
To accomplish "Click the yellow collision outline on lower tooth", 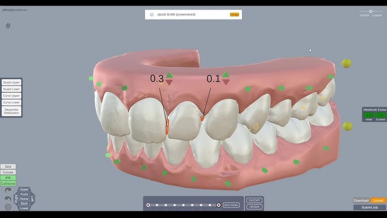I will (256, 127).
